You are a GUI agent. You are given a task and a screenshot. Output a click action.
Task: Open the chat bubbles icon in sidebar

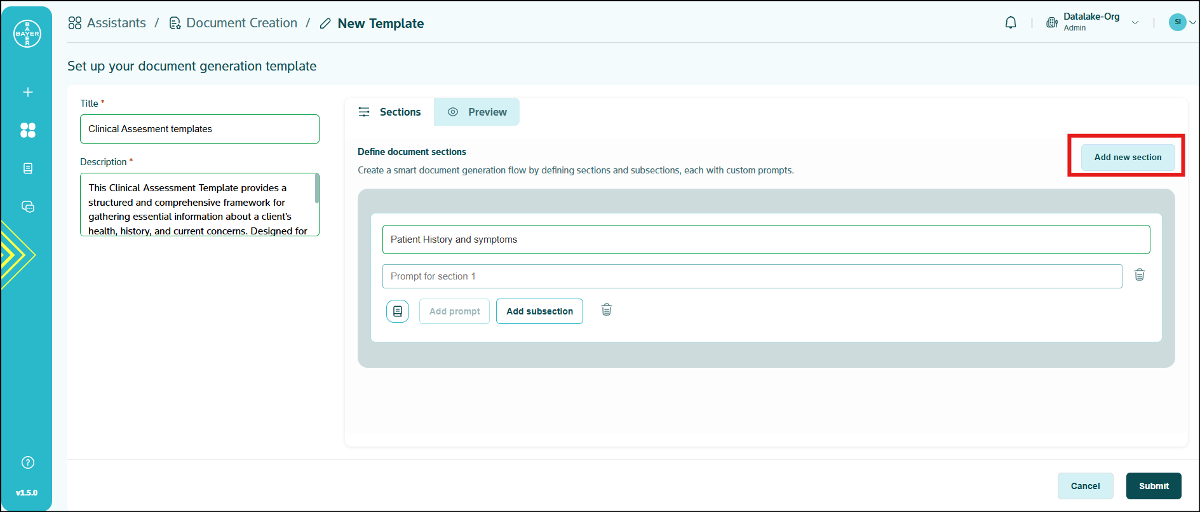[x=28, y=206]
